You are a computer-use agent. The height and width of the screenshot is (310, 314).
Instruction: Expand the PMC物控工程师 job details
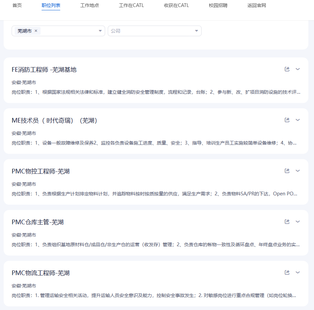298,170
